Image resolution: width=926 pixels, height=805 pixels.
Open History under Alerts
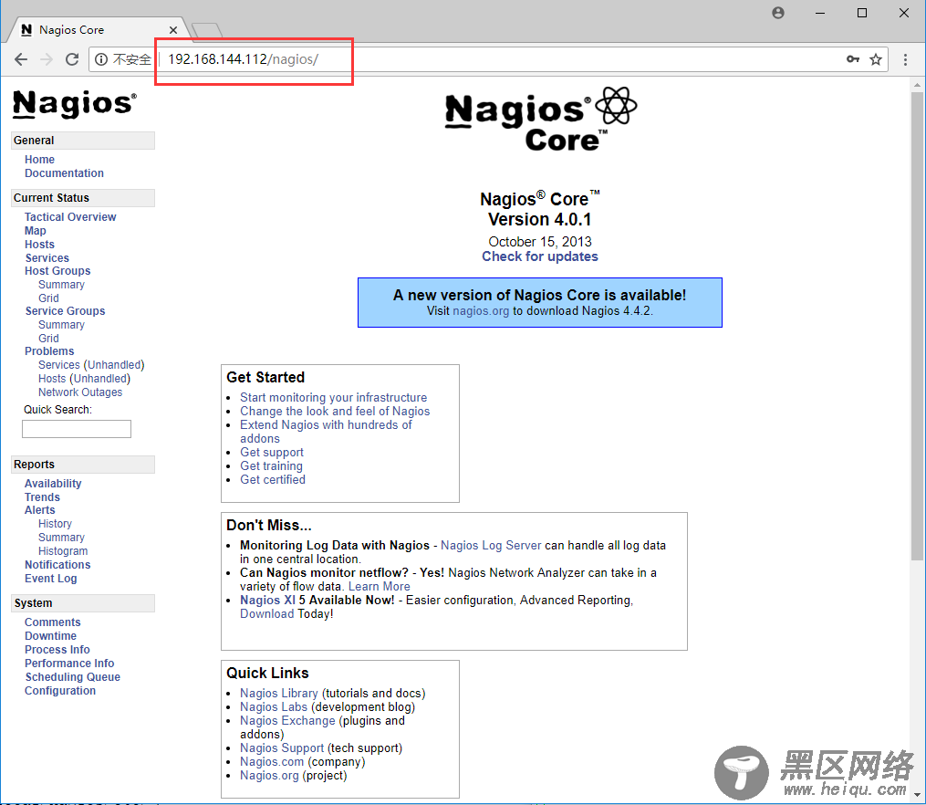pyautogui.click(x=55, y=524)
